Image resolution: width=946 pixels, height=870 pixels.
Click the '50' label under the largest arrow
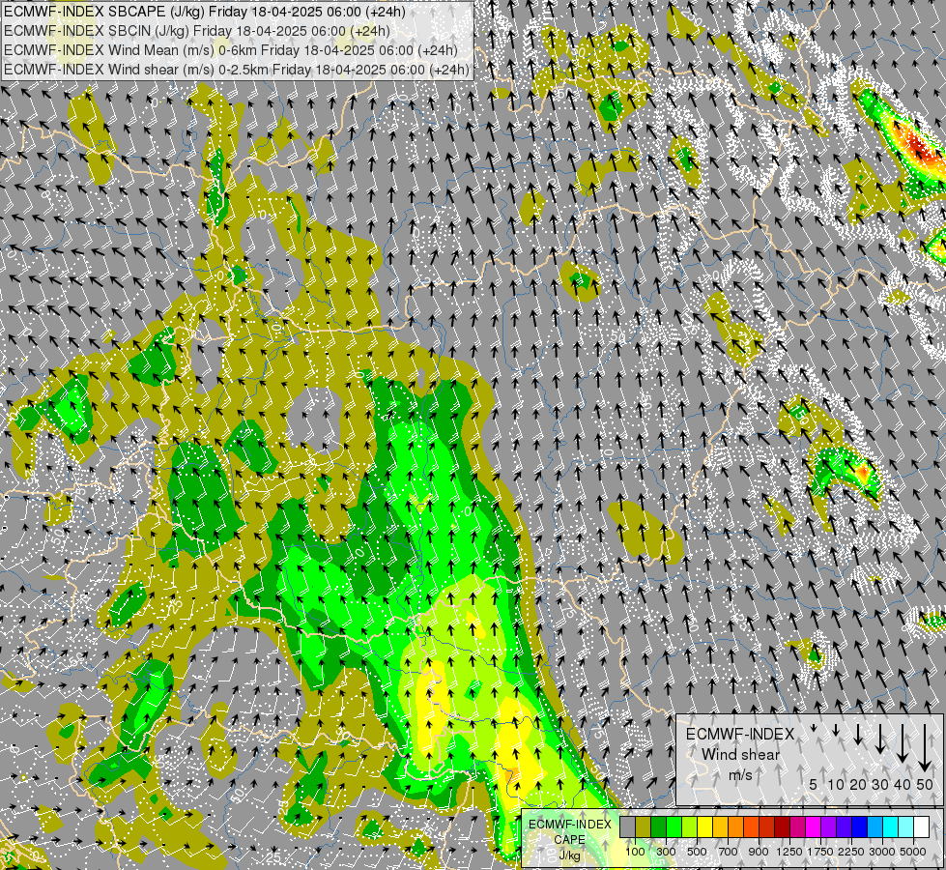925,784
